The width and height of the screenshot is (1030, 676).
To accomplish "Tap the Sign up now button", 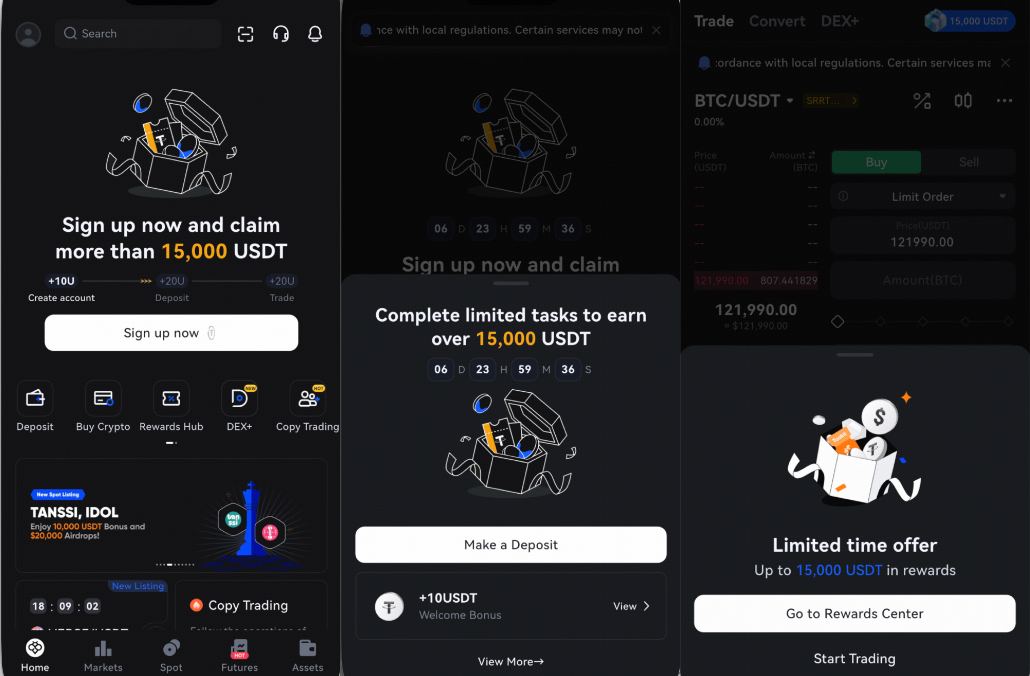I will pos(171,333).
